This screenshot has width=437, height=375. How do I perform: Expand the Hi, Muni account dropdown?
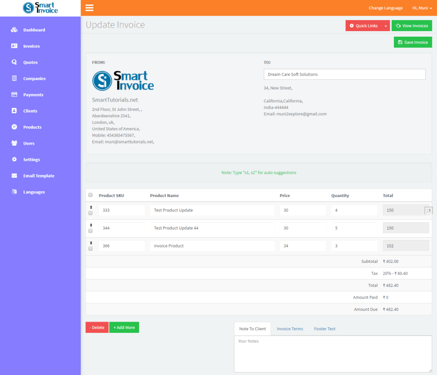click(x=422, y=8)
